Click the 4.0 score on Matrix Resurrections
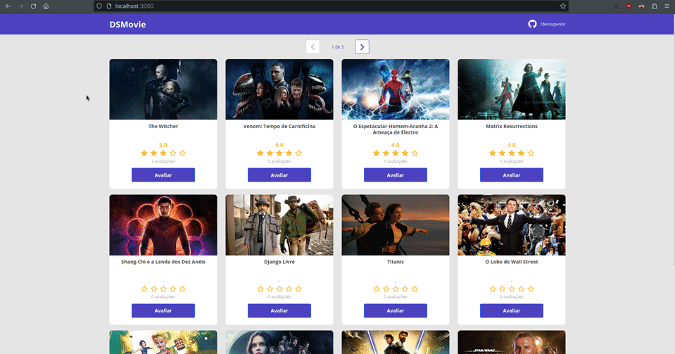 click(x=512, y=145)
